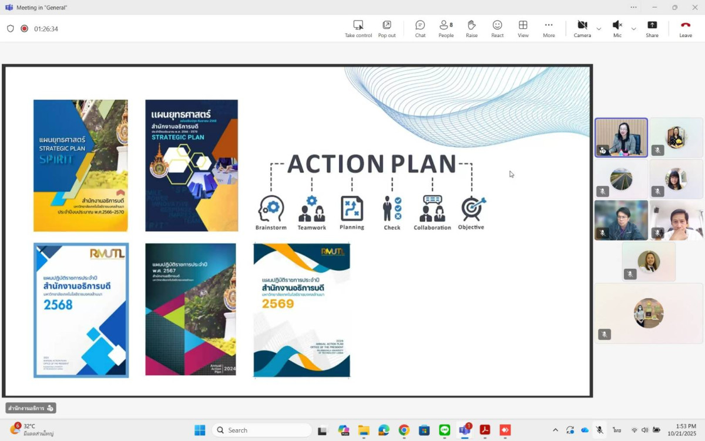Open the Share content tray
705x441 pixels.
[652, 28]
